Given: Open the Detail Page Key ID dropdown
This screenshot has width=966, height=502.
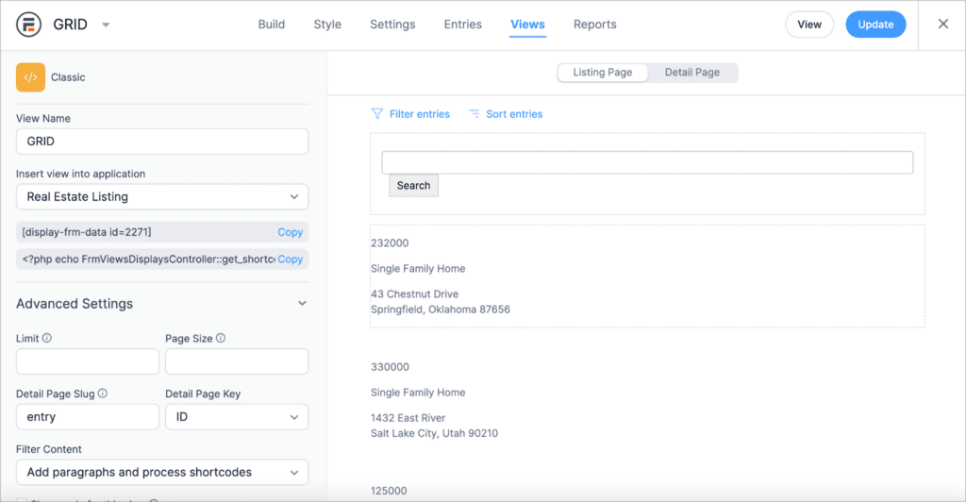Looking at the screenshot, I should pos(237,417).
